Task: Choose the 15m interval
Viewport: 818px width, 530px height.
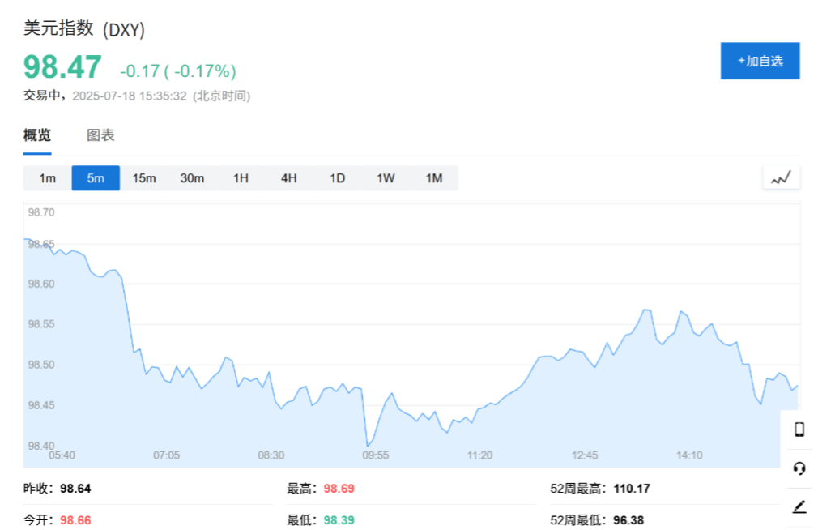Action: (144, 178)
